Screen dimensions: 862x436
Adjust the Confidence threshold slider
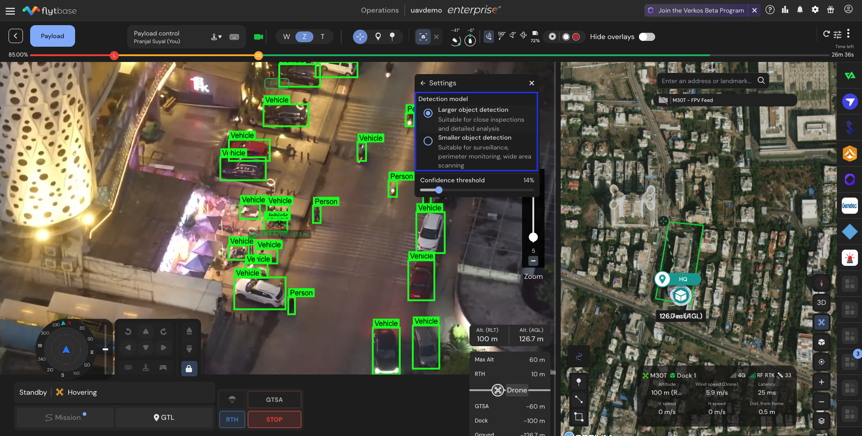coord(439,190)
